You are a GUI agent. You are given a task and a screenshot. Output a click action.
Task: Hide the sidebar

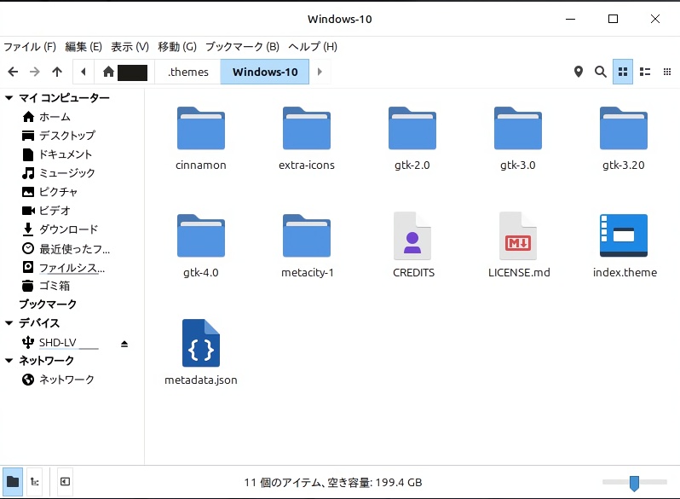[x=65, y=482]
